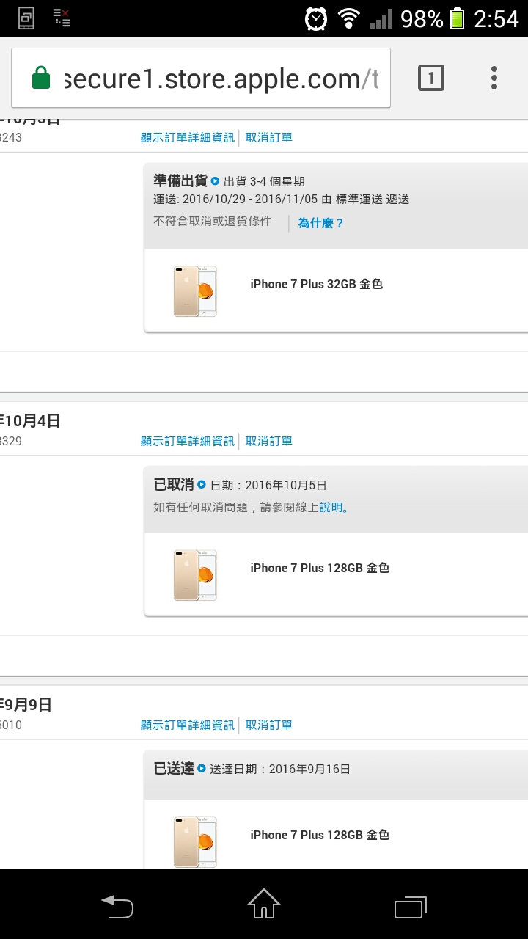528x939 pixels.
Task: Open the Chrome tab switcher
Action: pos(431,78)
